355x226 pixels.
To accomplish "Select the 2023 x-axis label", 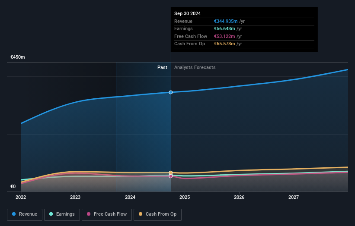I will point(75,198).
